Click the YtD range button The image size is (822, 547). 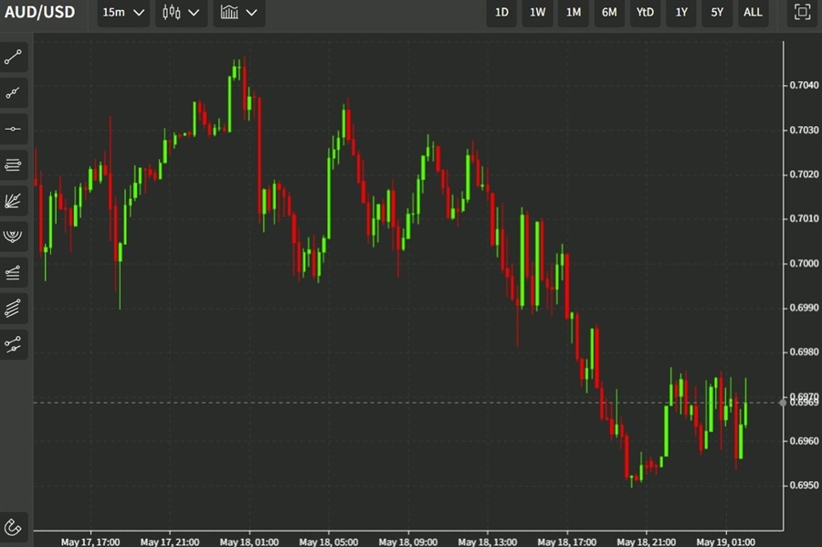[645, 13]
